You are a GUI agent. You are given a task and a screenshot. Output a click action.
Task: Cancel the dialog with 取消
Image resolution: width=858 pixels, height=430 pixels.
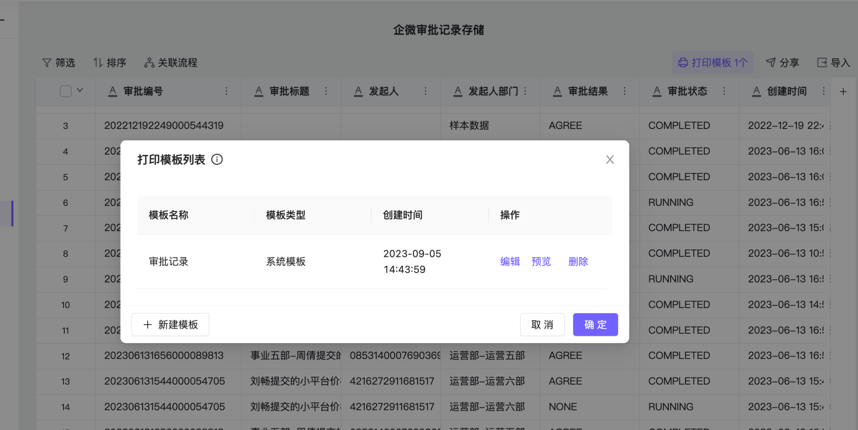click(542, 325)
